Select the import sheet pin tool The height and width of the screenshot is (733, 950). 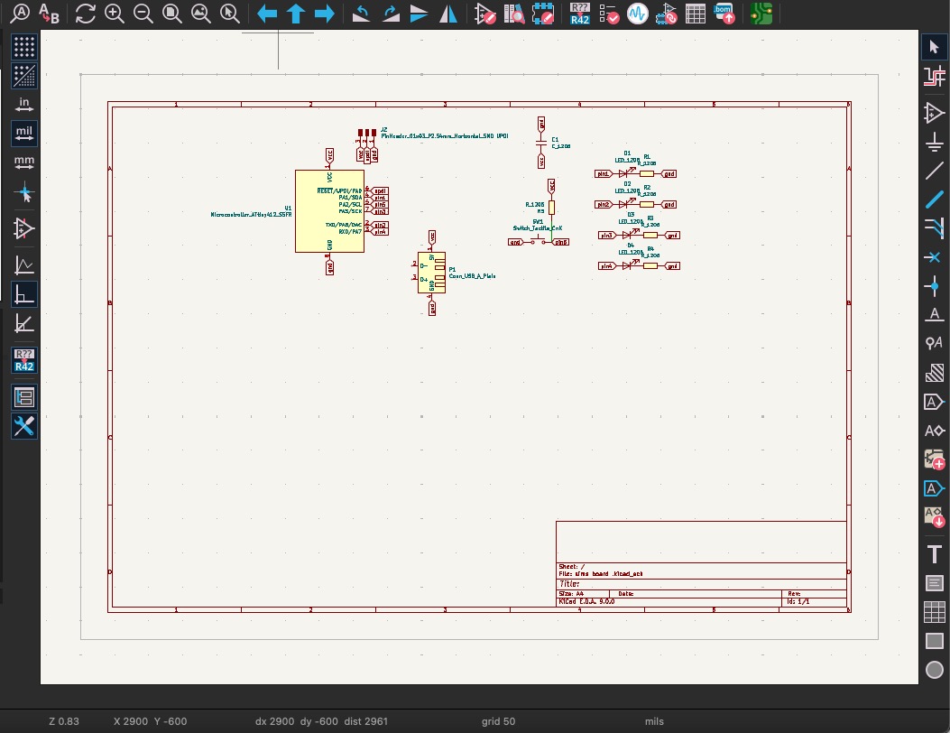[x=935, y=517]
